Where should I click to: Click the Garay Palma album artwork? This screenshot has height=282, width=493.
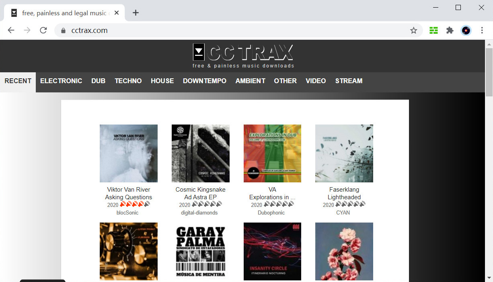[200, 251]
